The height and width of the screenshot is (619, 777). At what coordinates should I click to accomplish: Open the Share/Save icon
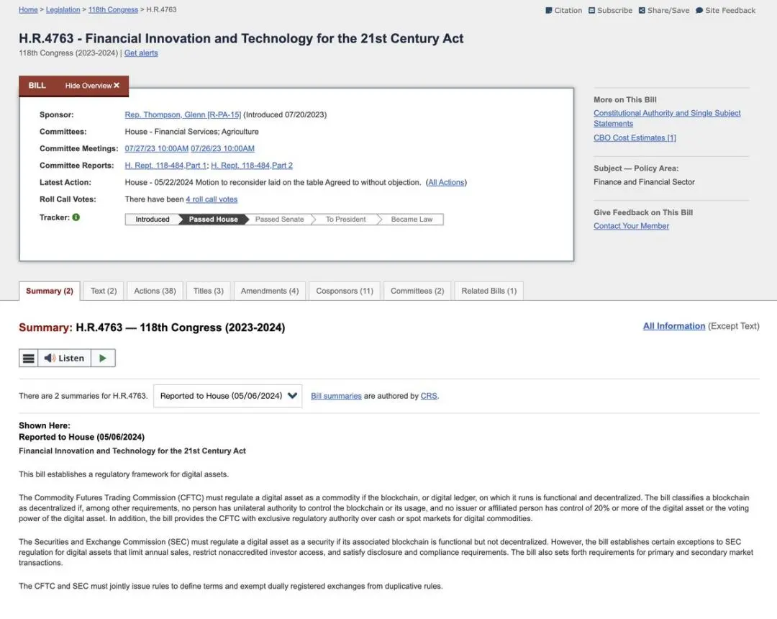tap(642, 11)
